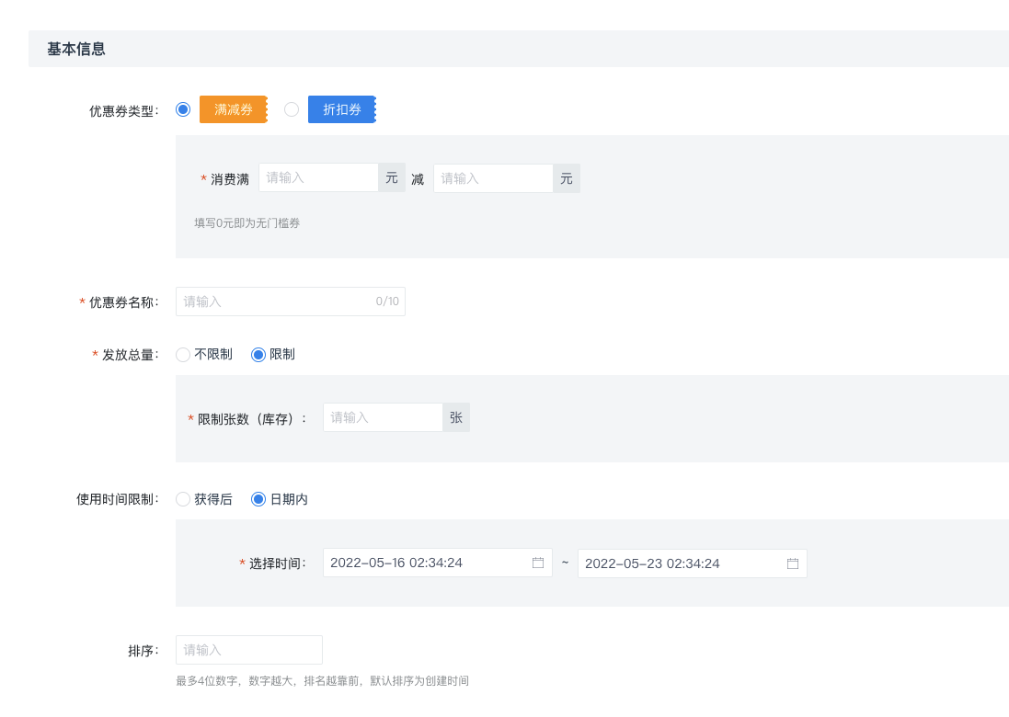Click the 元 unit label beside 消费满
1009x717 pixels.
(391, 176)
